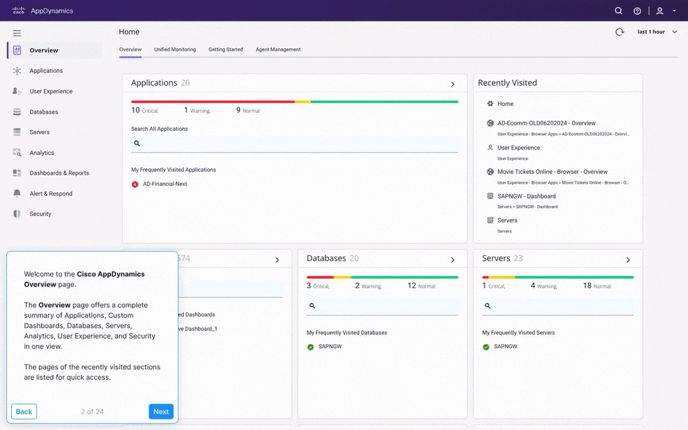The image size is (688, 430).
Task: Toggle the hamburger sidebar menu
Action: tap(17, 33)
